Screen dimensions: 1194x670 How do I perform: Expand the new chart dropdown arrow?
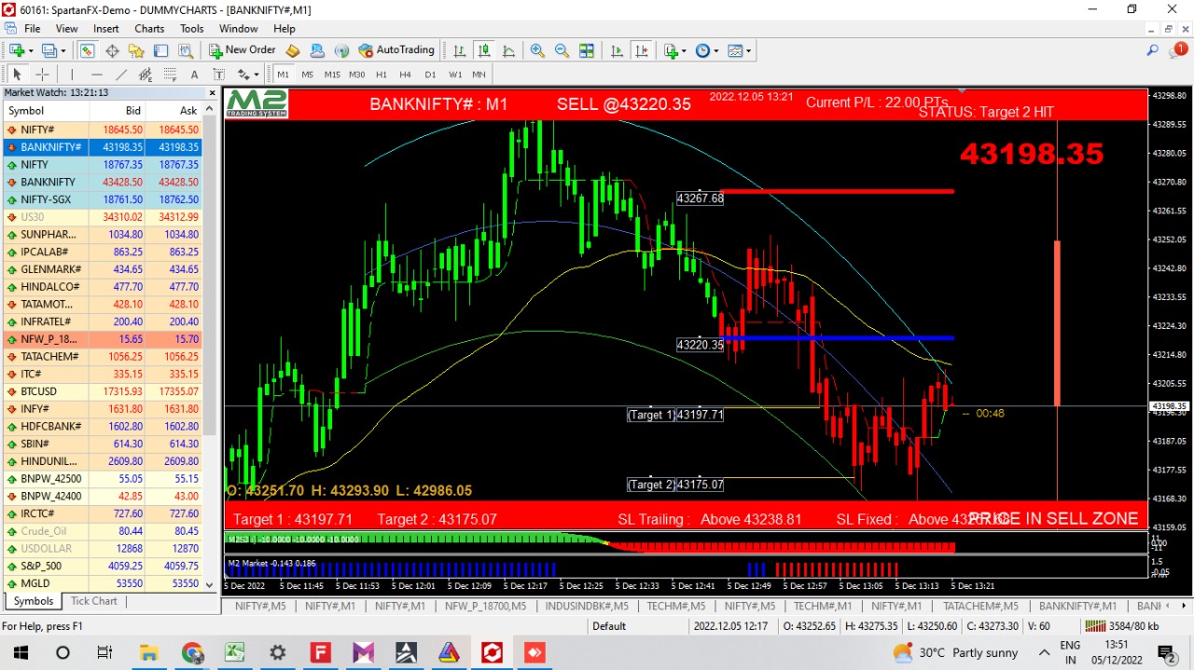pos(31,50)
